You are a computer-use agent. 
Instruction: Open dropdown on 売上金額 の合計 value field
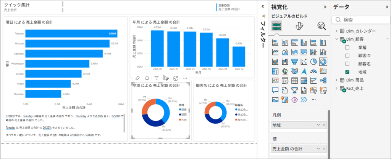[318, 148]
